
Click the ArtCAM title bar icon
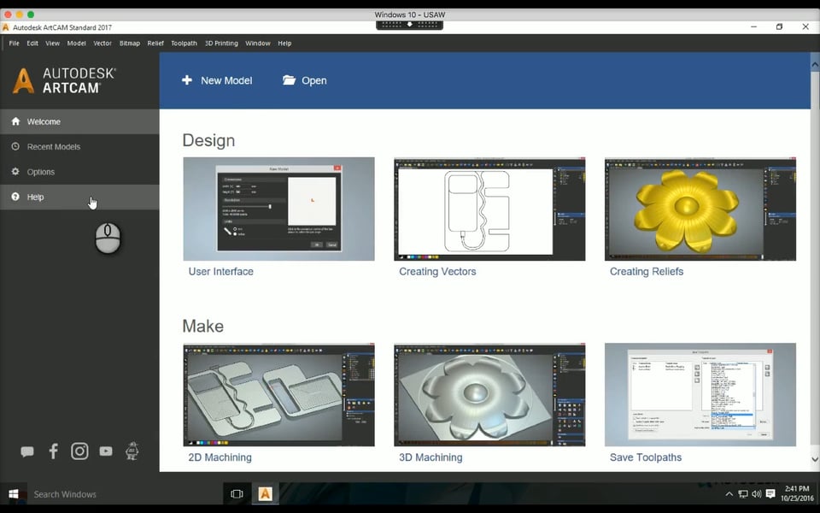tap(5, 27)
